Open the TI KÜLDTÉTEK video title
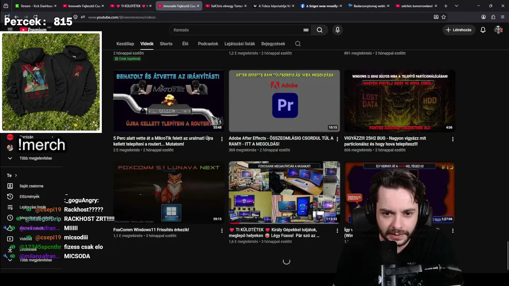The image size is (509, 286). pos(274,232)
